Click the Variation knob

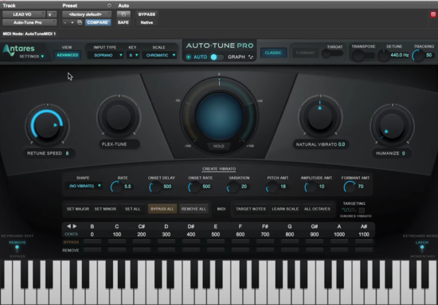(232, 187)
